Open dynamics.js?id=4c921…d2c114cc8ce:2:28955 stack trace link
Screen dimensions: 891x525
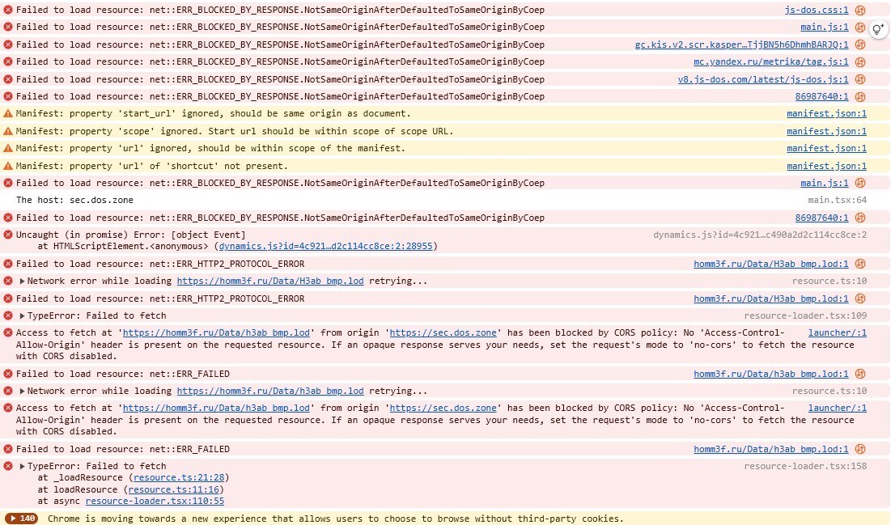click(x=325, y=246)
